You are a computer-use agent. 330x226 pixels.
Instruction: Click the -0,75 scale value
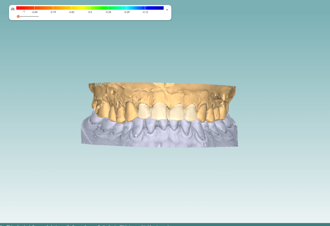coord(53,12)
